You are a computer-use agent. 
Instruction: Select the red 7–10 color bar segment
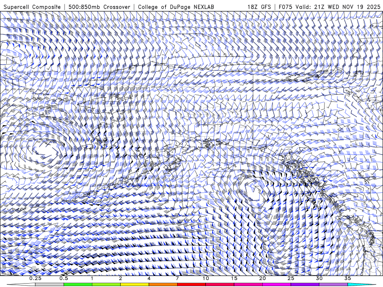click(x=191, y=285)
